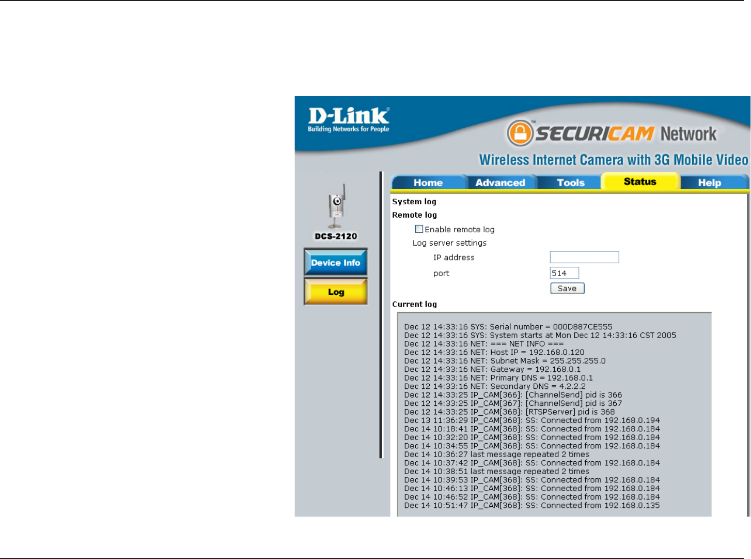Switch to the Advanced tab
Viewport: 751px width, 559px height.
click(x=500, y=183)
